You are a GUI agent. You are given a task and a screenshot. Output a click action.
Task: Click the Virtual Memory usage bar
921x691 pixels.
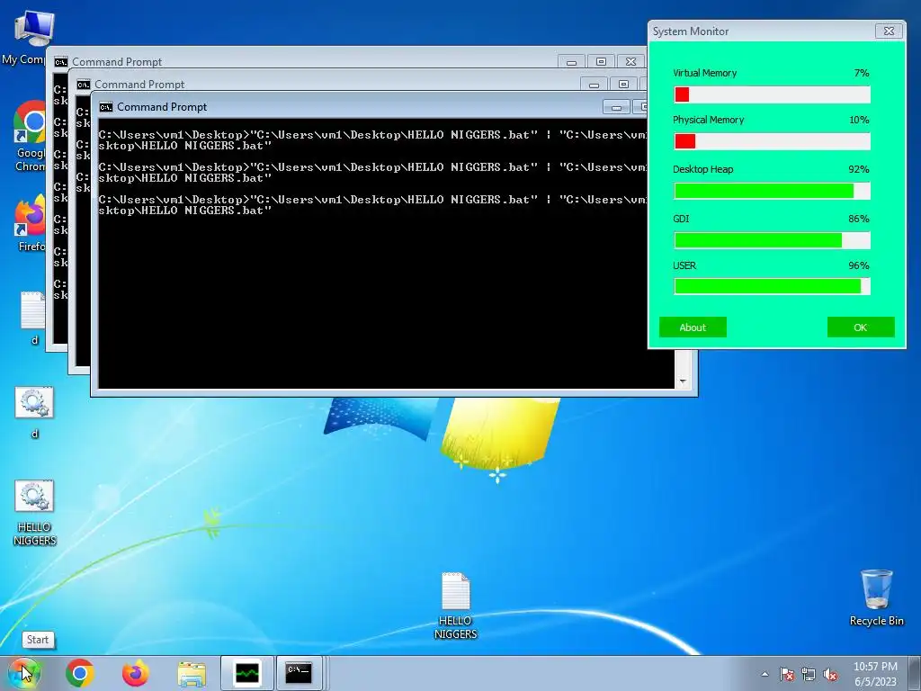point(772,94)
